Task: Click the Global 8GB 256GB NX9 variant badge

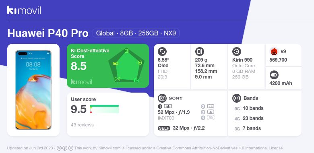Action: click(x=136, y=33)
